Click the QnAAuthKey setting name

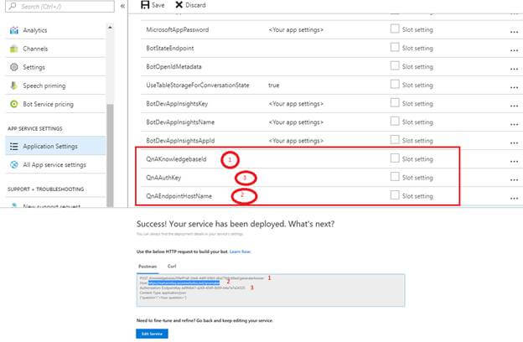click(x=163, y=178)
